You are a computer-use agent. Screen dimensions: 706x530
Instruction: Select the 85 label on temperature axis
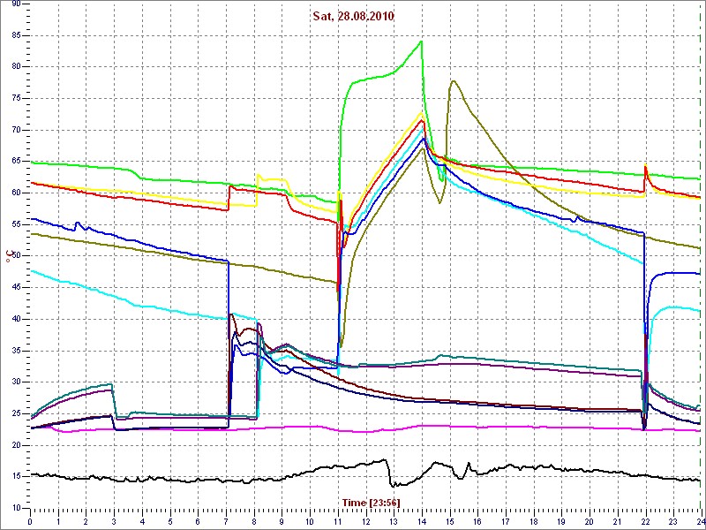click(x=16, y=35)
